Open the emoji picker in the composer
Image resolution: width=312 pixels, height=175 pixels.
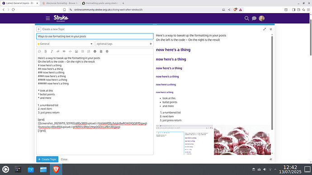coord(95,51)
